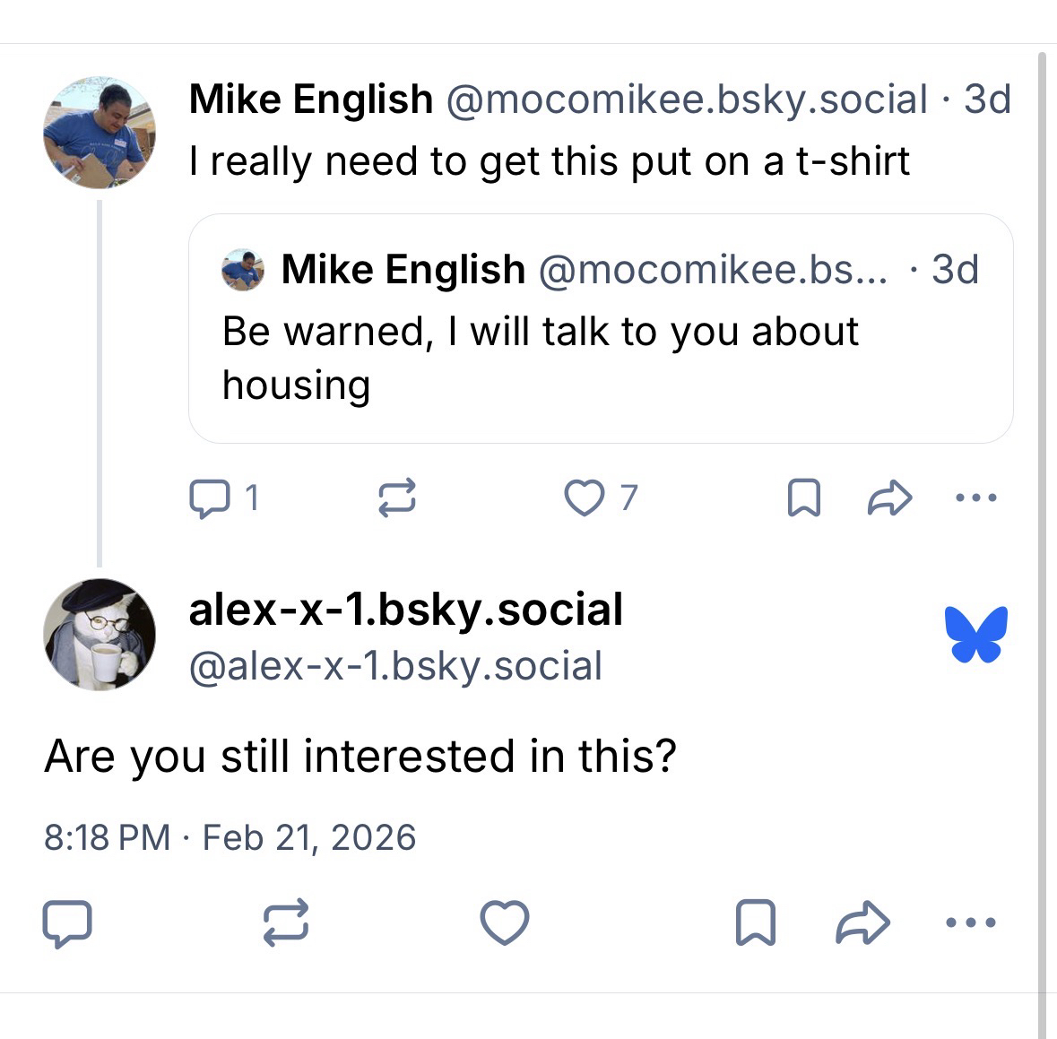Repost Mike English's t-shirt post
The width and height of the screenshot is (1057, 1039).
pos(396,498)
